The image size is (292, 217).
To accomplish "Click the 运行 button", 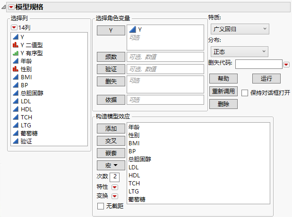I will point(266,78).
